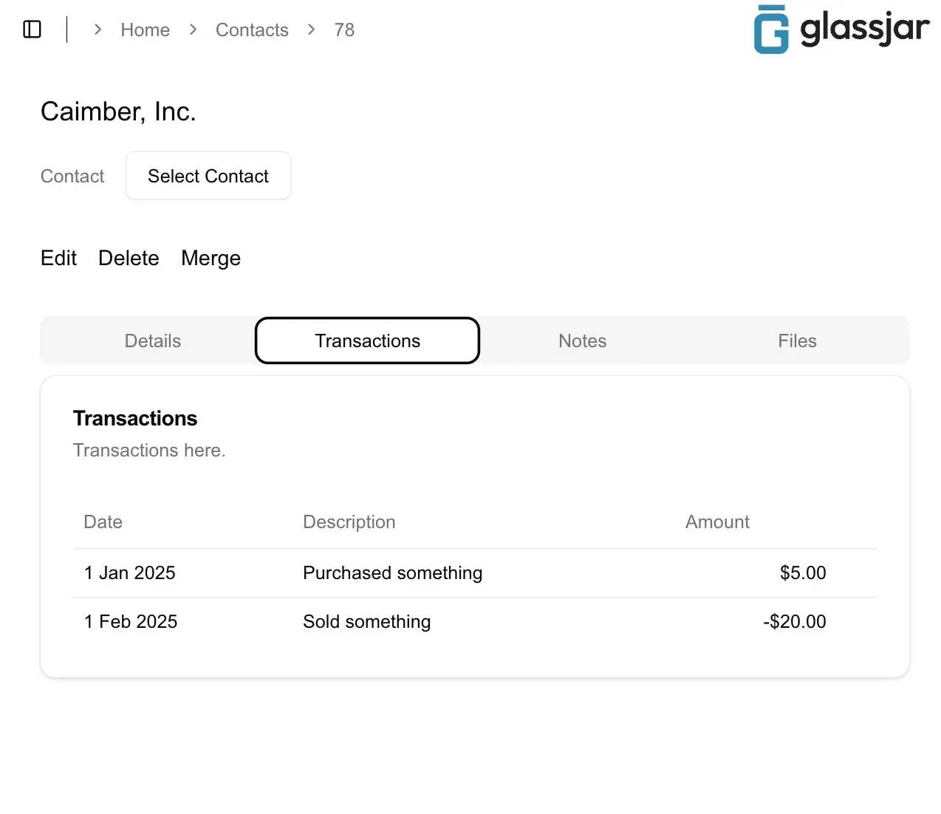The height and width of the screenshot is (814, 941).
Task: Click the Date column header
Action: pos(103,521)
